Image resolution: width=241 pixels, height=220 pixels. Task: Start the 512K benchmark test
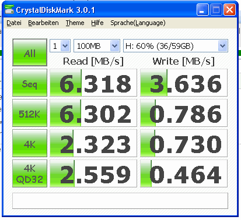click(x=30, y=113)
